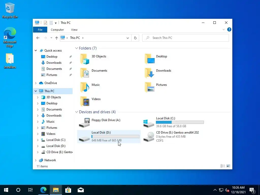
Task: Open Task View on the taskbar
Action: tap(30, 190)
